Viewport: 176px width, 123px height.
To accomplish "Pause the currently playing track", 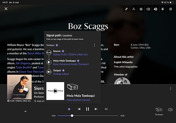I will coord(88,109).
